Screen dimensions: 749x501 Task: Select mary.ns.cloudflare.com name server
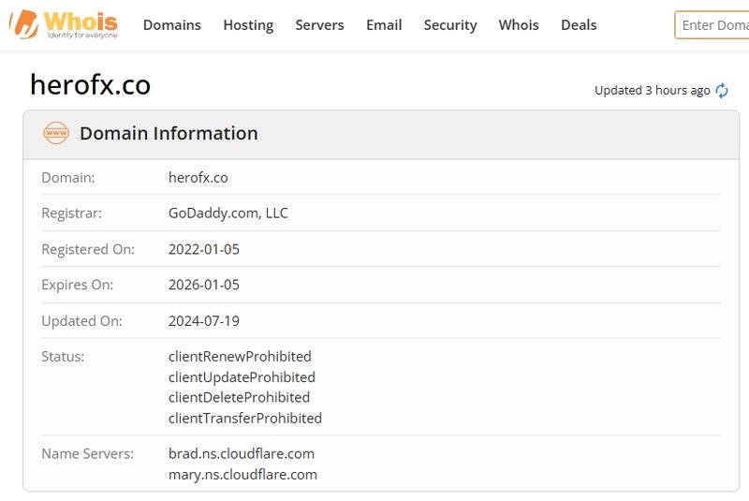click(242, 475)
